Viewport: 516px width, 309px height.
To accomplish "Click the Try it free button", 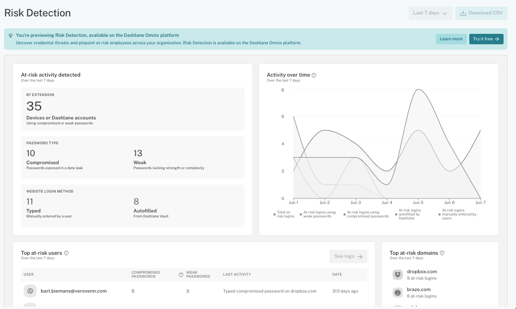I will point(486,39).
